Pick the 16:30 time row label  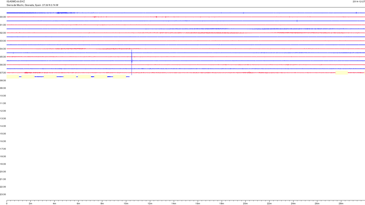pos(3,141)
